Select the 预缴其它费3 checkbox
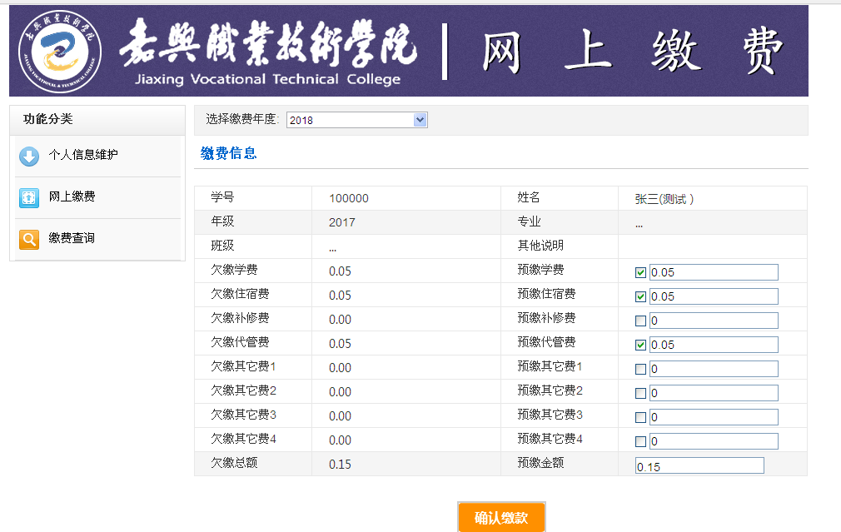The height and width of the screenshot is (532, 841). [640, 417]
